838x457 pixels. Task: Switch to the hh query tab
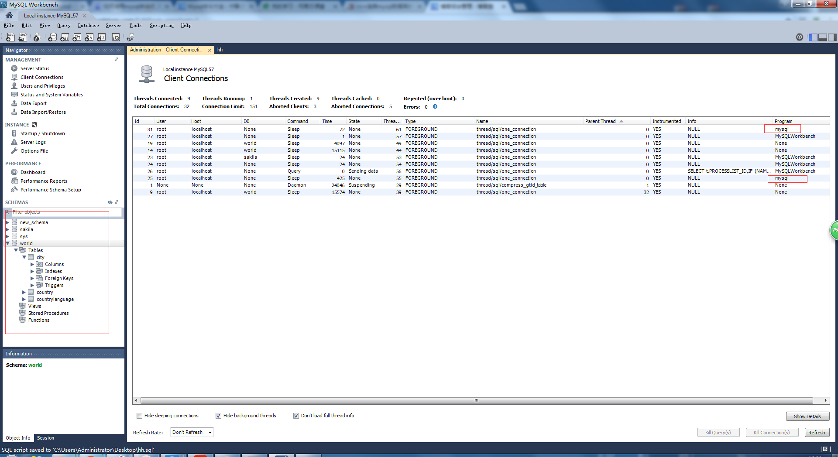[220, 50]
